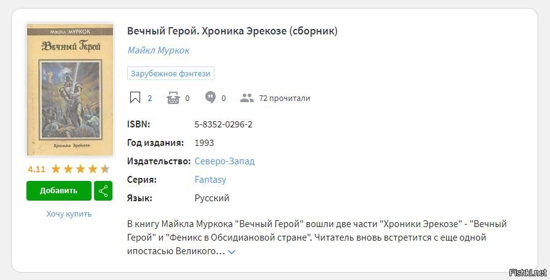550x280 pixels.
Task: Click the bookmark count number 2
Action: pyautogui.click(x=150, y=98)
